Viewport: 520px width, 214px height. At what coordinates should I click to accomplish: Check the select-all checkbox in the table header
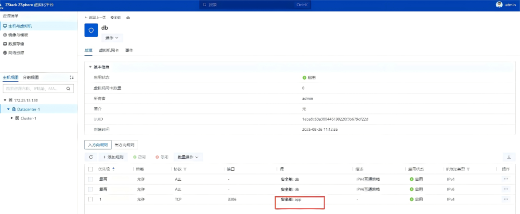91,169
